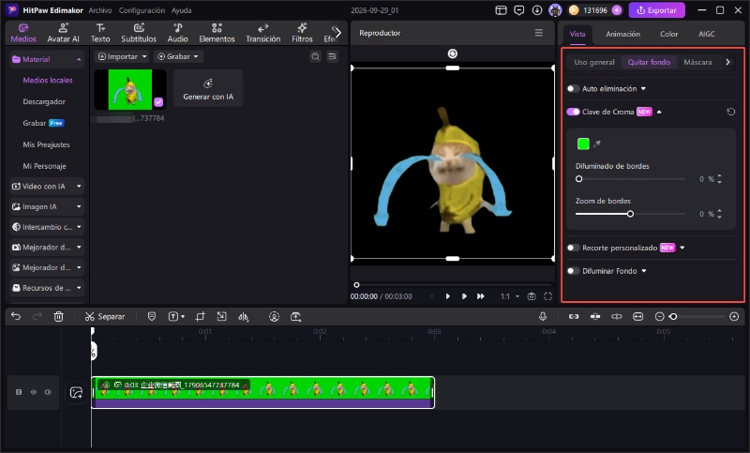
Task: Toggle checkbox on green media thumbnail
Action: tap(158, 102)
